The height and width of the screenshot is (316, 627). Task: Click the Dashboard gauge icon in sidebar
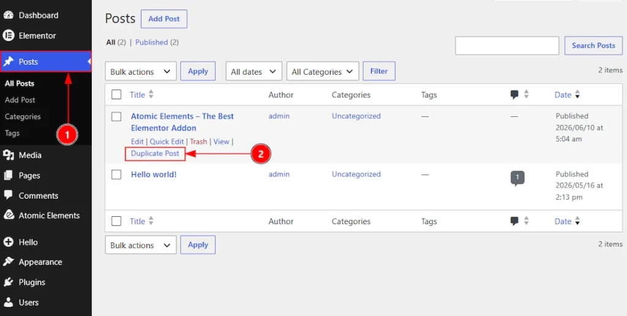click(x=9, y=15)
